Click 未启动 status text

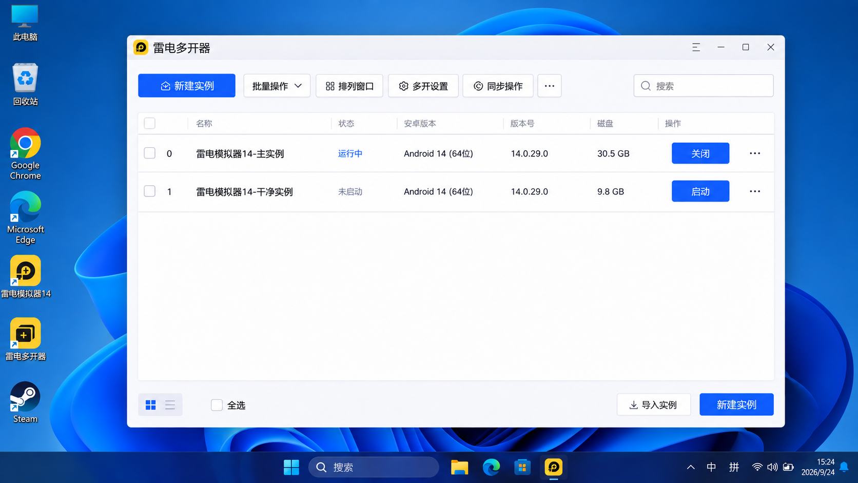[x=350, y=191]
